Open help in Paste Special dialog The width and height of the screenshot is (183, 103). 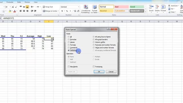pyautogui.click(x=109, y=29)
